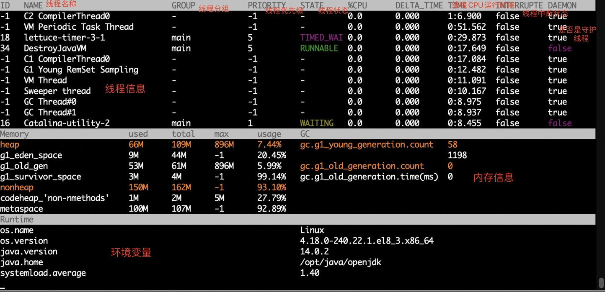Click the os.version value 4.18.0-240.22.1.el8_3.x86_64
Viewport: 605px width, 292px height.
click(367, 241)
